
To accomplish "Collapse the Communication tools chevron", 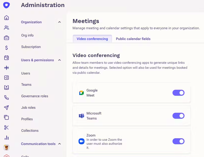I will tap(59, 144).
